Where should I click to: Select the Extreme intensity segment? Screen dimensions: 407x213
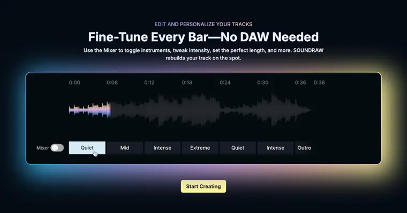(x=200, y=148)
